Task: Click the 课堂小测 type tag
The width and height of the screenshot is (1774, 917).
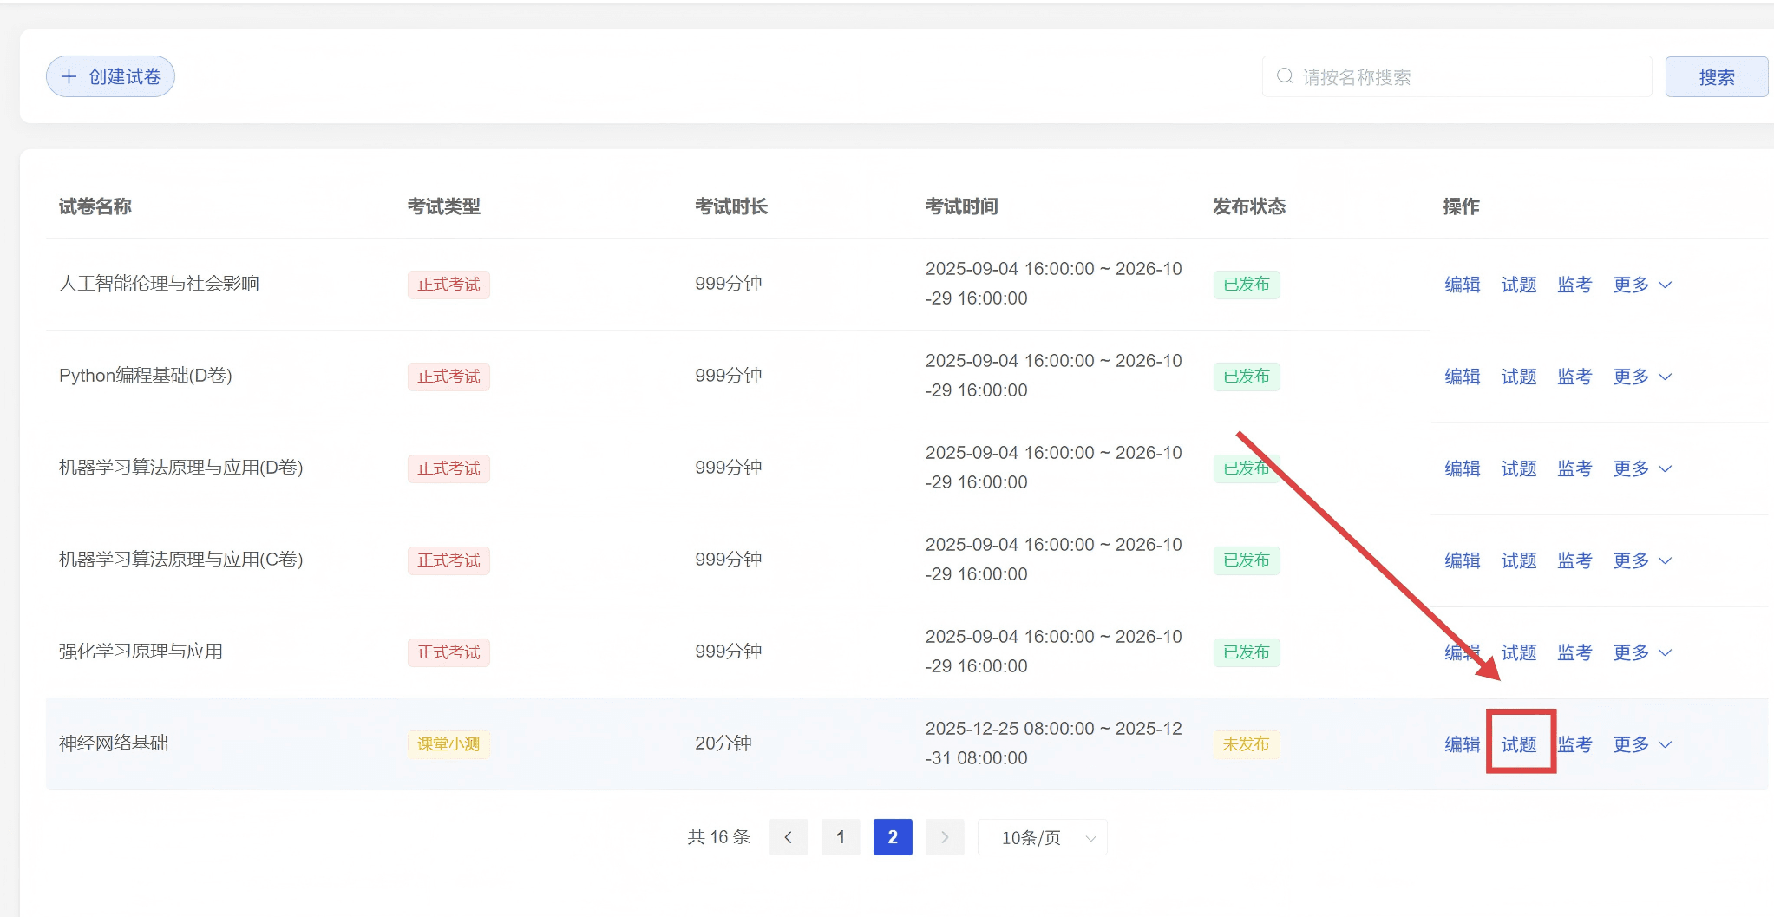Action: click(448, 744)
